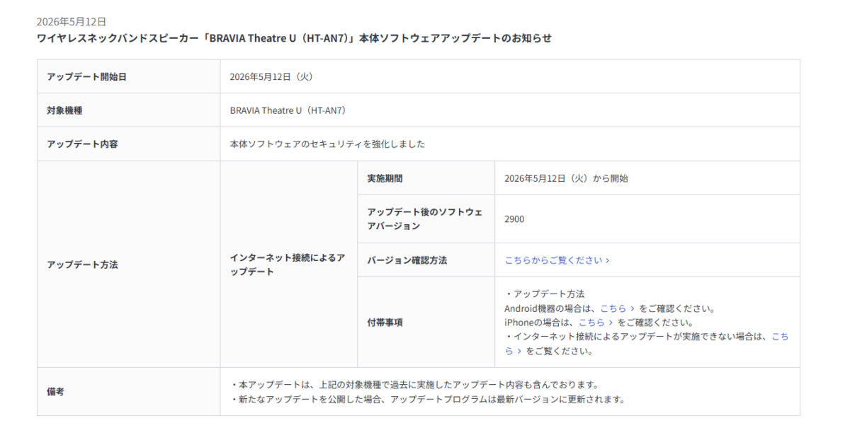Click the 本体ソフトウェアのセキュリティを強化しました cell

coord(510,144)
